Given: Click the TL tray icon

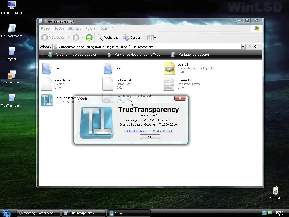Looking at the screenshot, I should pos(264,213).
